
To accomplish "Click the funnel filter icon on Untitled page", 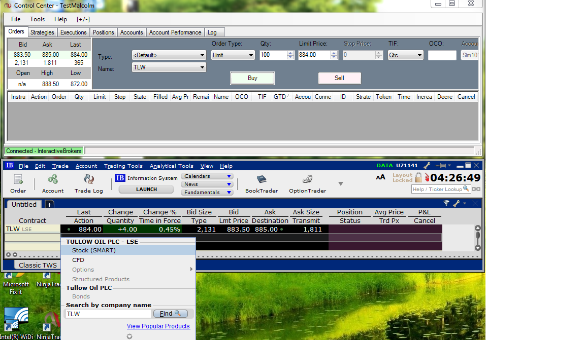I will [x=446, y=203].
